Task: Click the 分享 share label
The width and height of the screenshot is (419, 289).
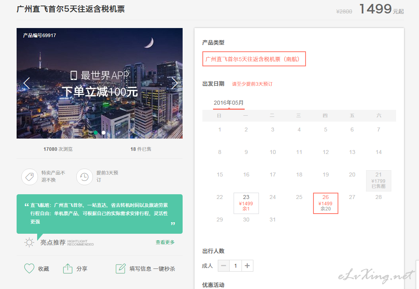Action: 82,269
